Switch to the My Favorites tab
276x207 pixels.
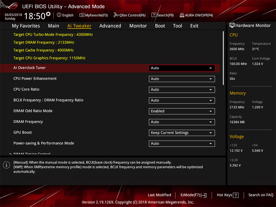click(x=26, y=26)
